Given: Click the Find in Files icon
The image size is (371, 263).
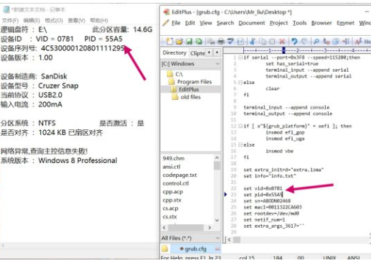Looking at the screenshot, I should point(336,42).
